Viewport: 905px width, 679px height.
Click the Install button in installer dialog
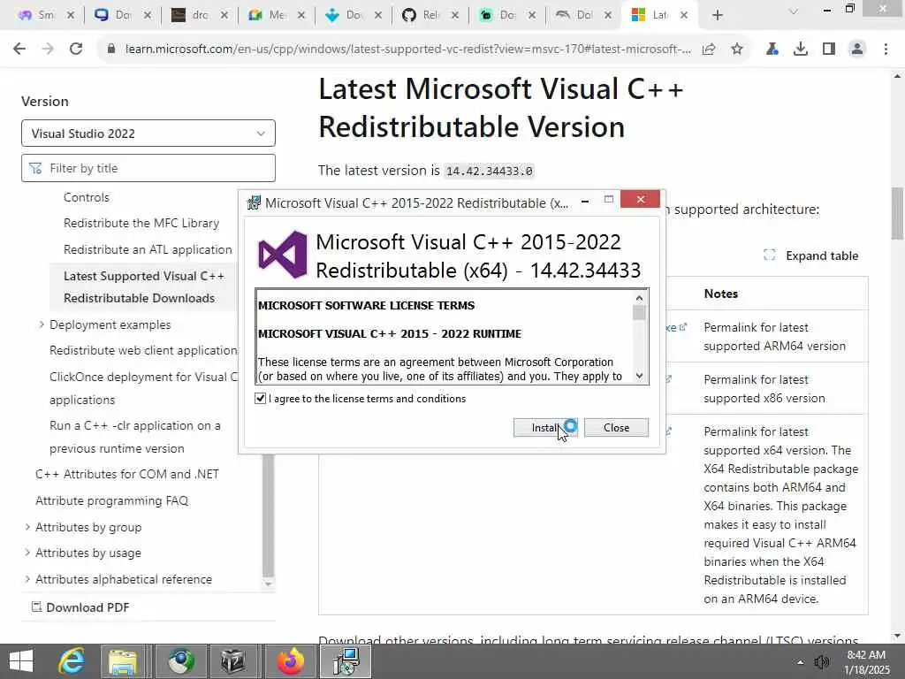545,428
